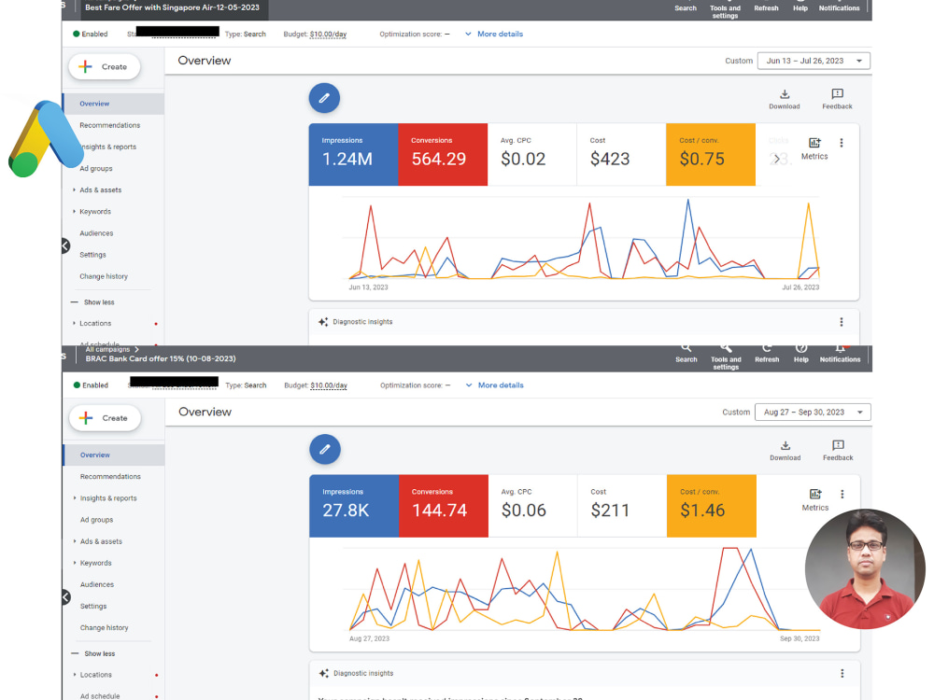Screen dimensions: 934x700
Task: Open Tools and settings in Singapore Air header
Action: (725, 11)
